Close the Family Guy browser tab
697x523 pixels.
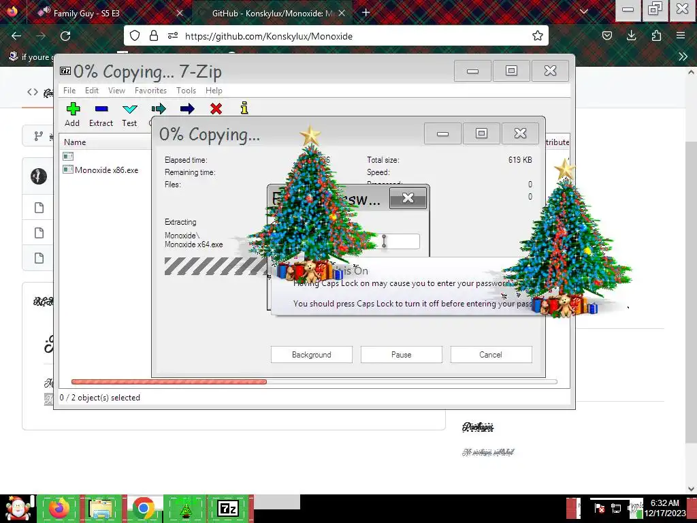180,13
